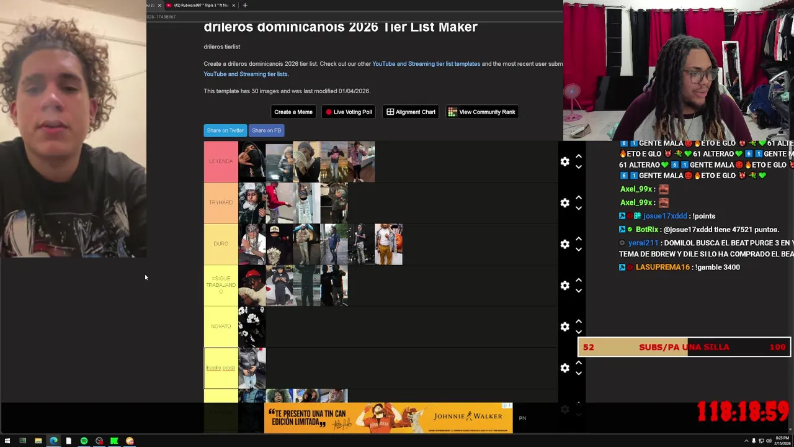Switch to the Rubirosa887 YouTube tab
794x447 pixels.
[x=200, y=5]
